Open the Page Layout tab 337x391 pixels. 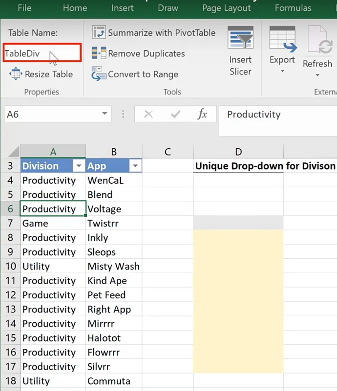coord(227,8)
